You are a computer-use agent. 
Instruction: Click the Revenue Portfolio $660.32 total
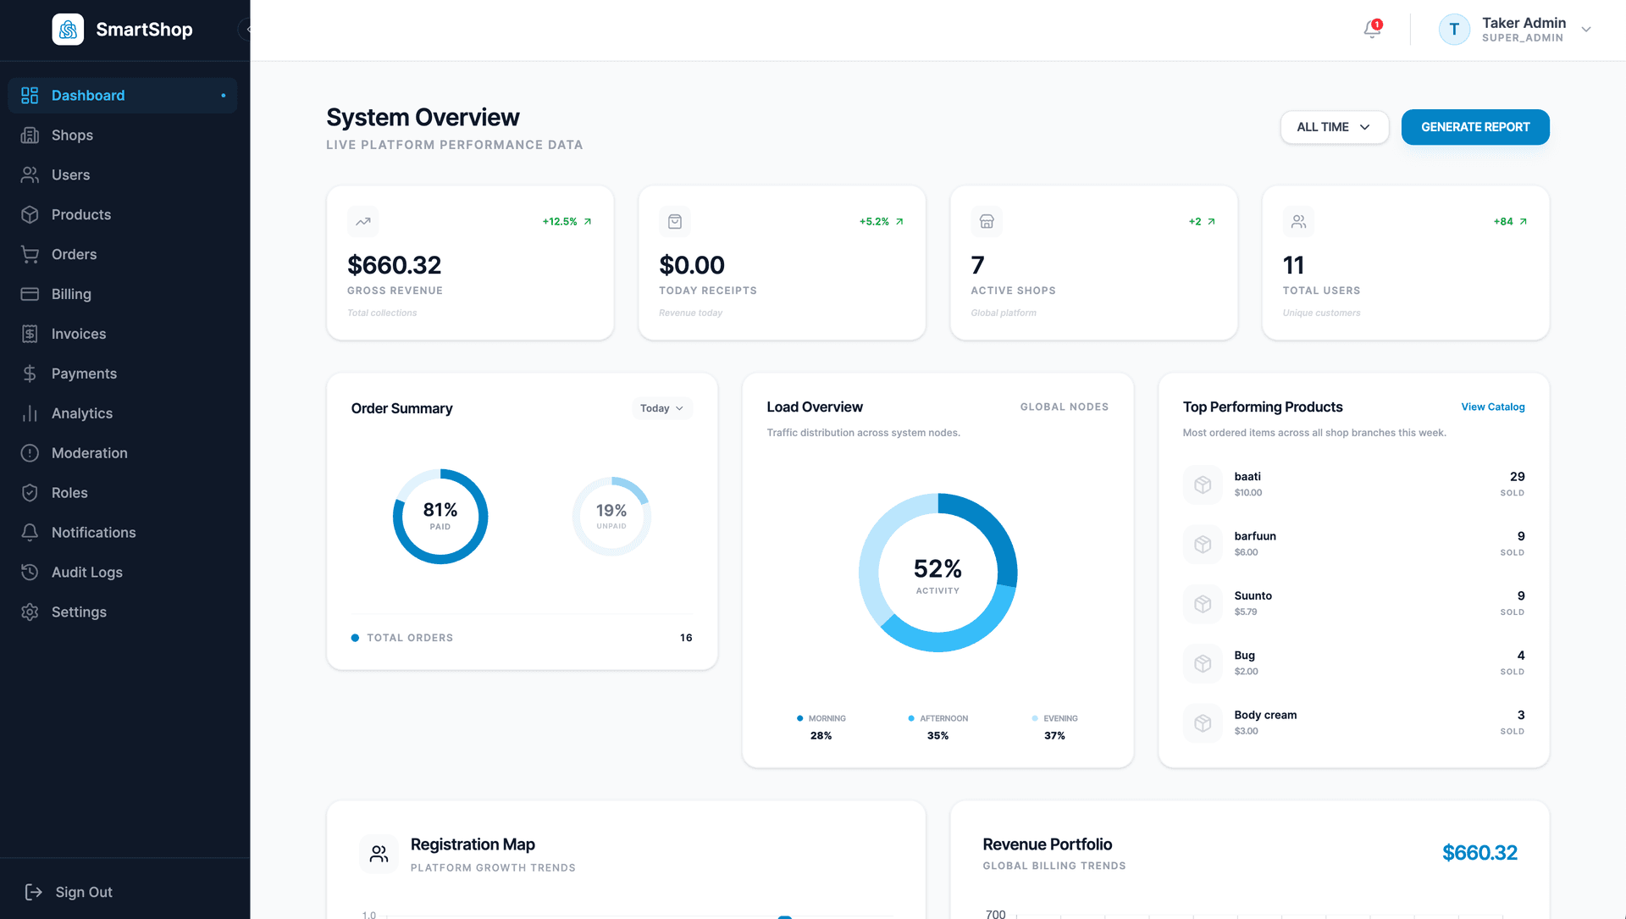point(1479,853)
